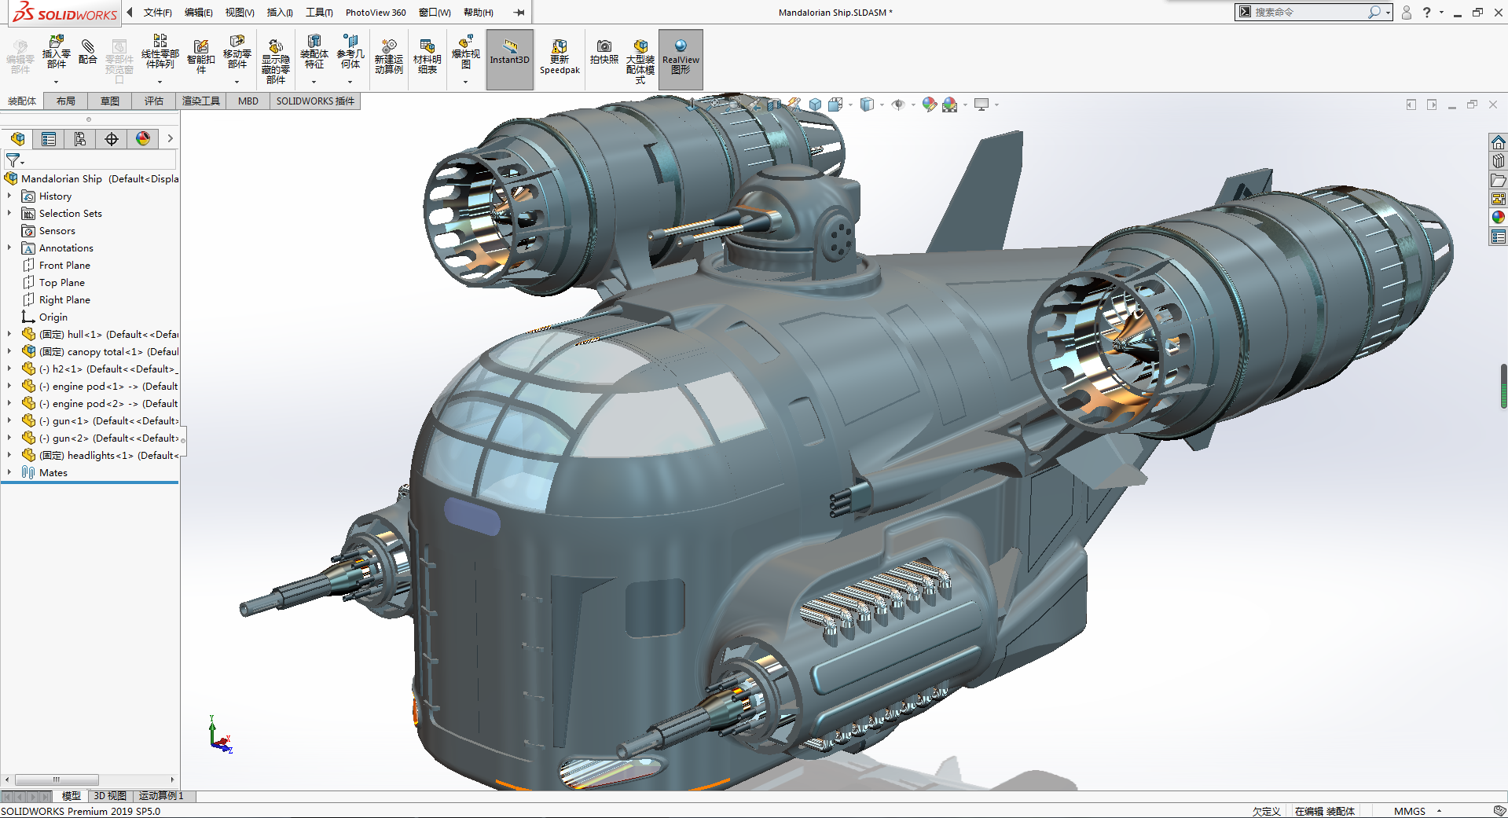Expand the hull<1> component in the tree
This screenshot has height=818, width=1508.
click(9, 334)
